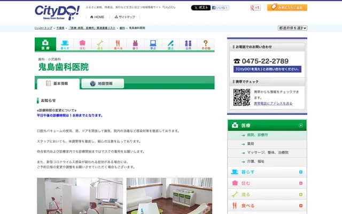The height and width of the screenshot is (214, 342).
Task: Open the 歯科 breadcrumb link
Action: tap(122, 28)
